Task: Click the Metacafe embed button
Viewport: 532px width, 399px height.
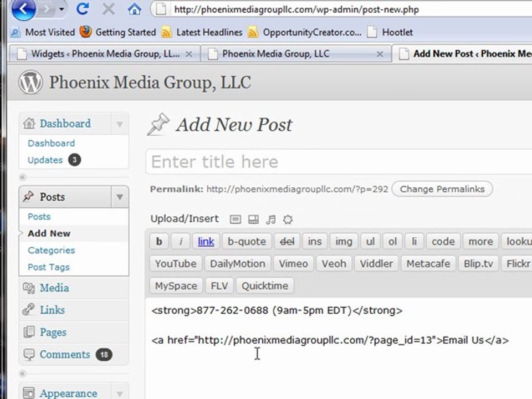Action: 428,264
